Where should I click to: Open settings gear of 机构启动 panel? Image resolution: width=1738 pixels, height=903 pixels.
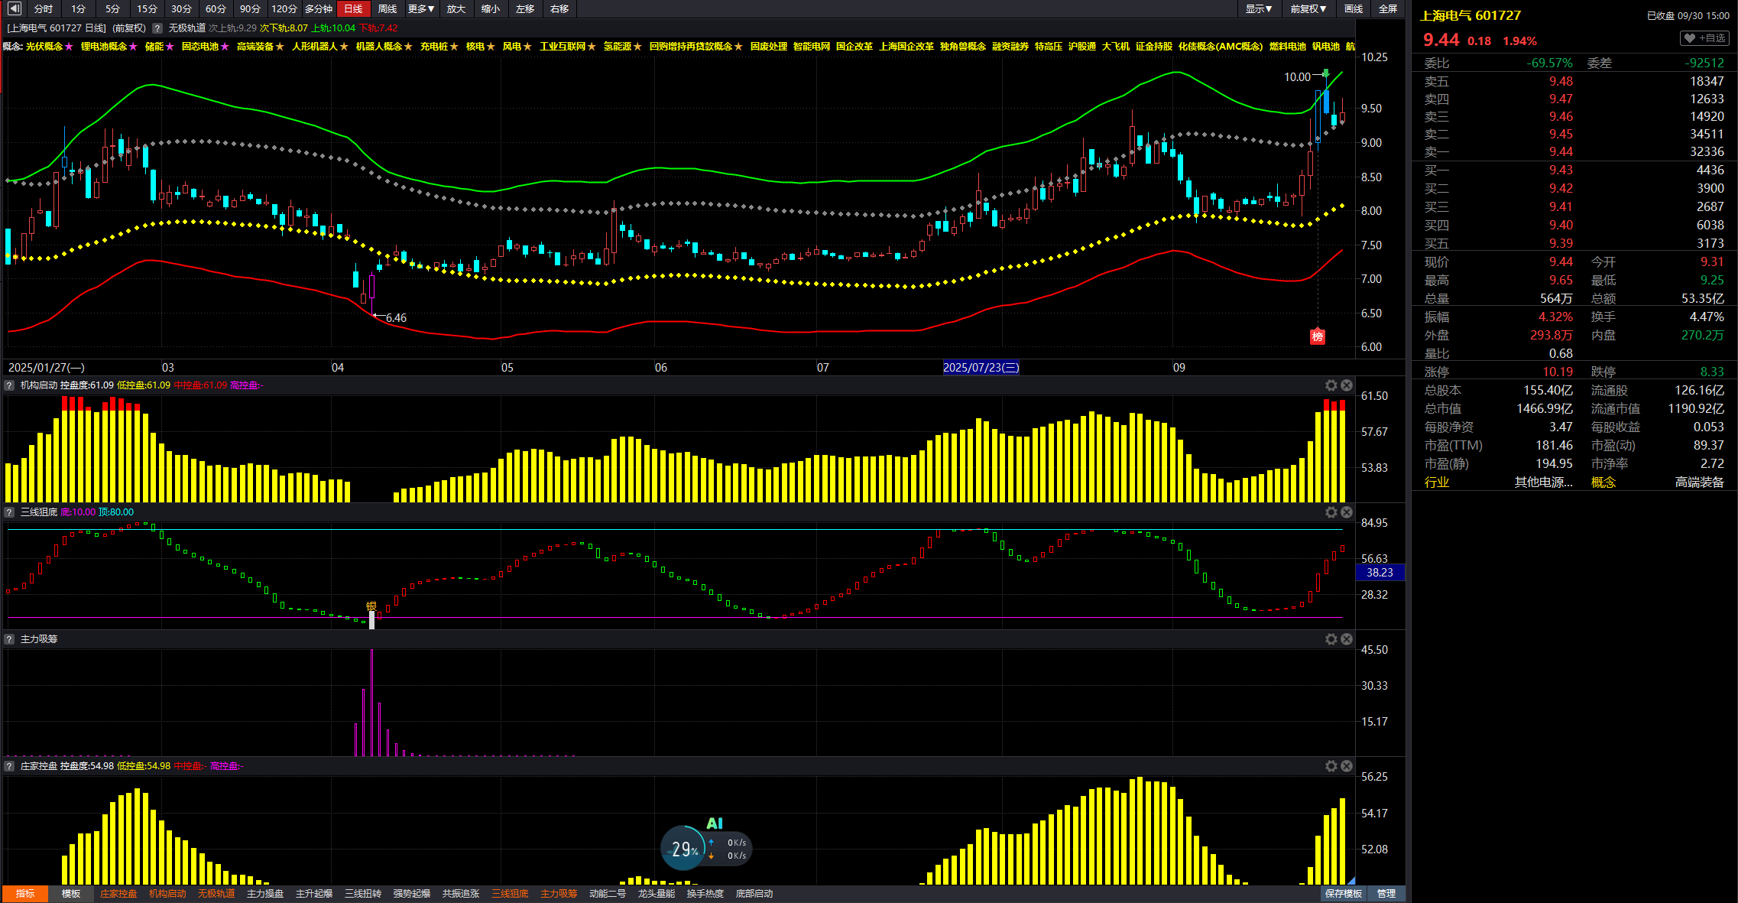(1331, 385)
